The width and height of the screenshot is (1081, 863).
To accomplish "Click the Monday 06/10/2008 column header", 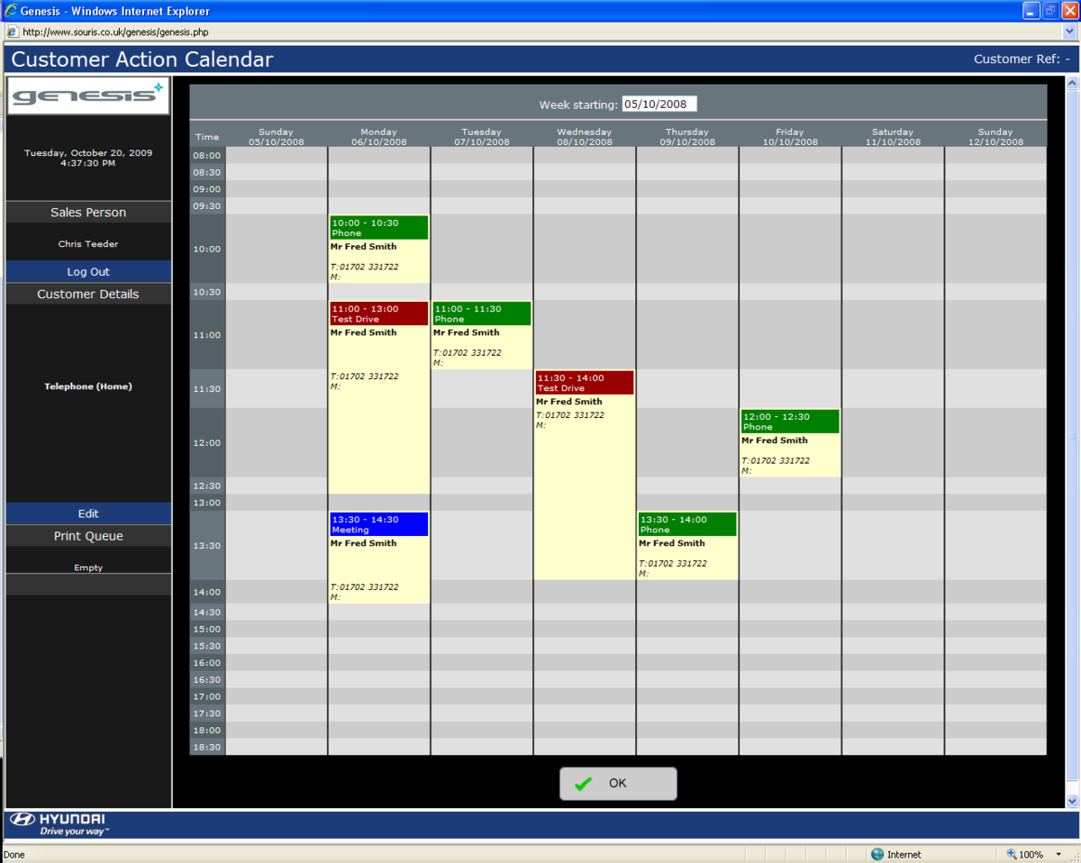I will point(379,137).
